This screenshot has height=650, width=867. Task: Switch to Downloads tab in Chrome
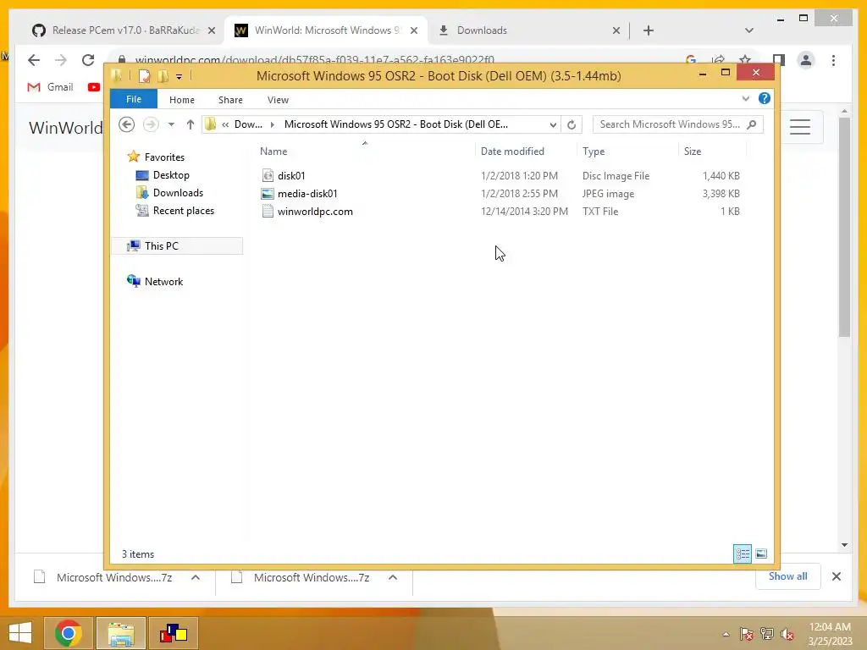(x=481, y=30)
